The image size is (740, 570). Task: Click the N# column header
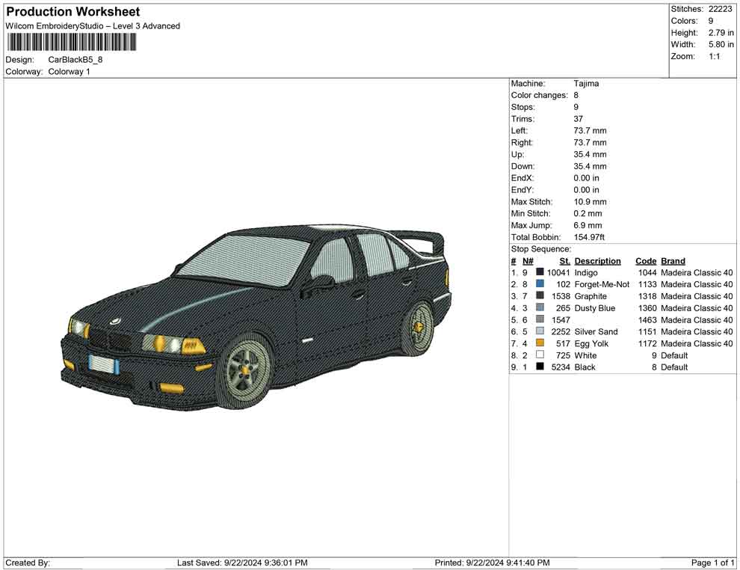pos(527,261)
